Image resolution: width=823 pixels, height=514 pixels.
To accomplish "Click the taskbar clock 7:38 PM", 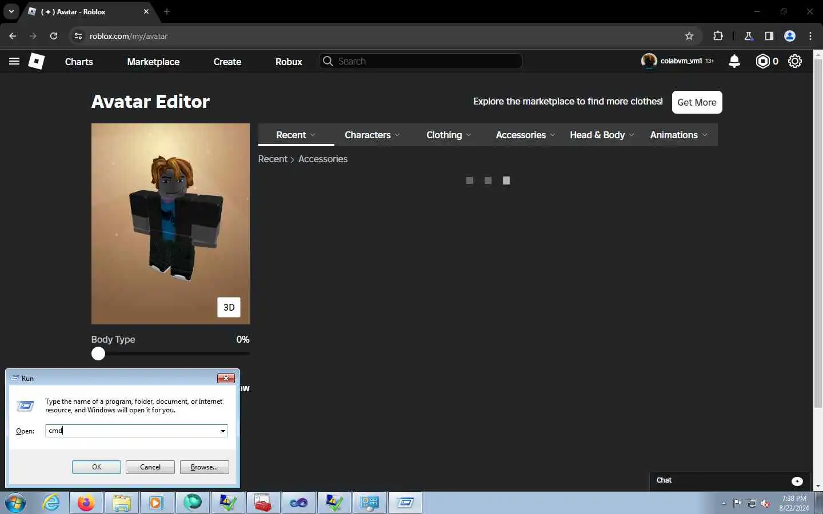I will click(794, 499).
